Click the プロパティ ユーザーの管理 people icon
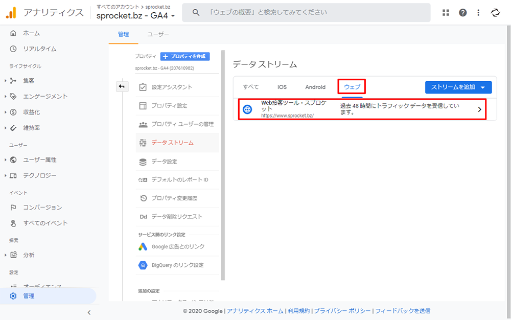The width and height of the screenshot is (511, 320). click(143, 124)
